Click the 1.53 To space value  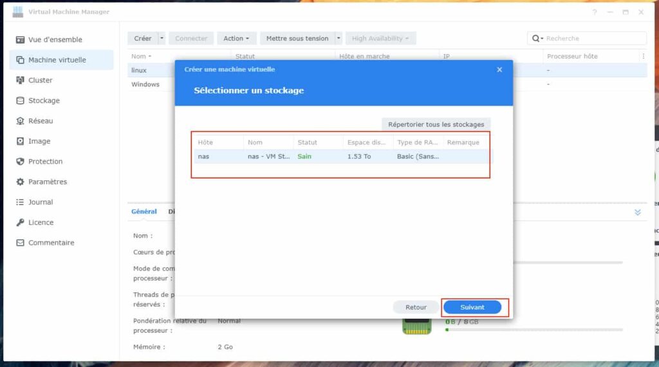click(359, 156)
